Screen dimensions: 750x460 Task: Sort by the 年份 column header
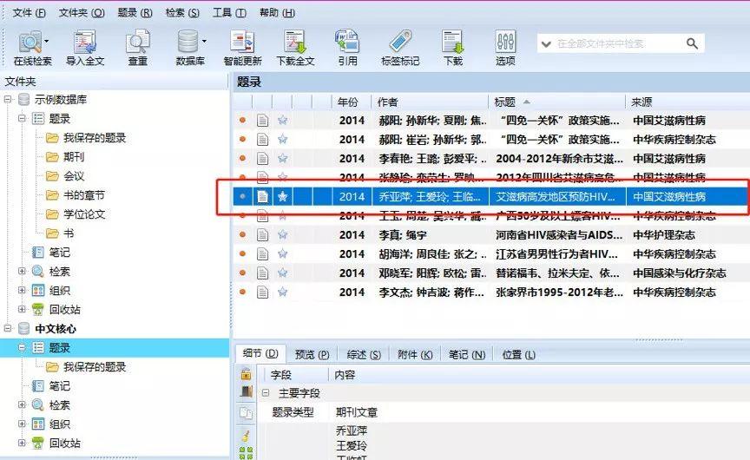352,102
